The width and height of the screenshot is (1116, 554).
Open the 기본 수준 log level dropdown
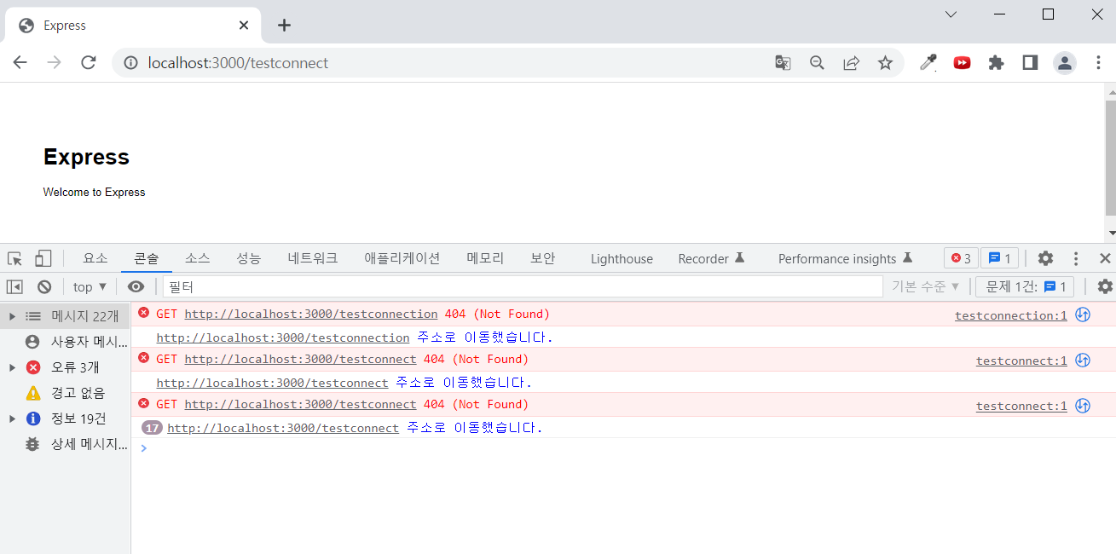pyautogui.click(x=926, y=286)
